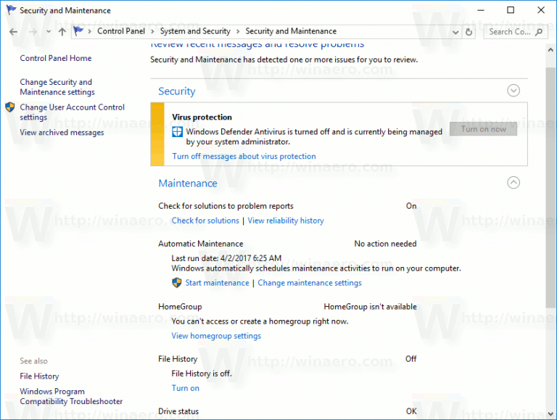Turn on File History link
Image resolution: width=557 pixels, height=420 pixels.
point(185,388)
